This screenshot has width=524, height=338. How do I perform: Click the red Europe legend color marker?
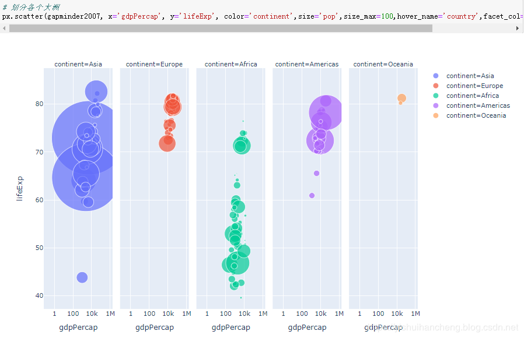click(x=436, y=86)
